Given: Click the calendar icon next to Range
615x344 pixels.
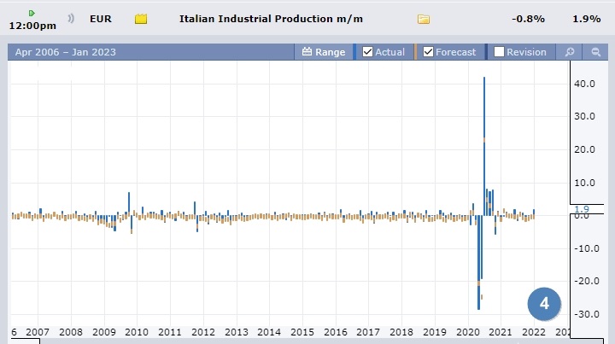Looking at the screenshot, I should click(307, 52).
